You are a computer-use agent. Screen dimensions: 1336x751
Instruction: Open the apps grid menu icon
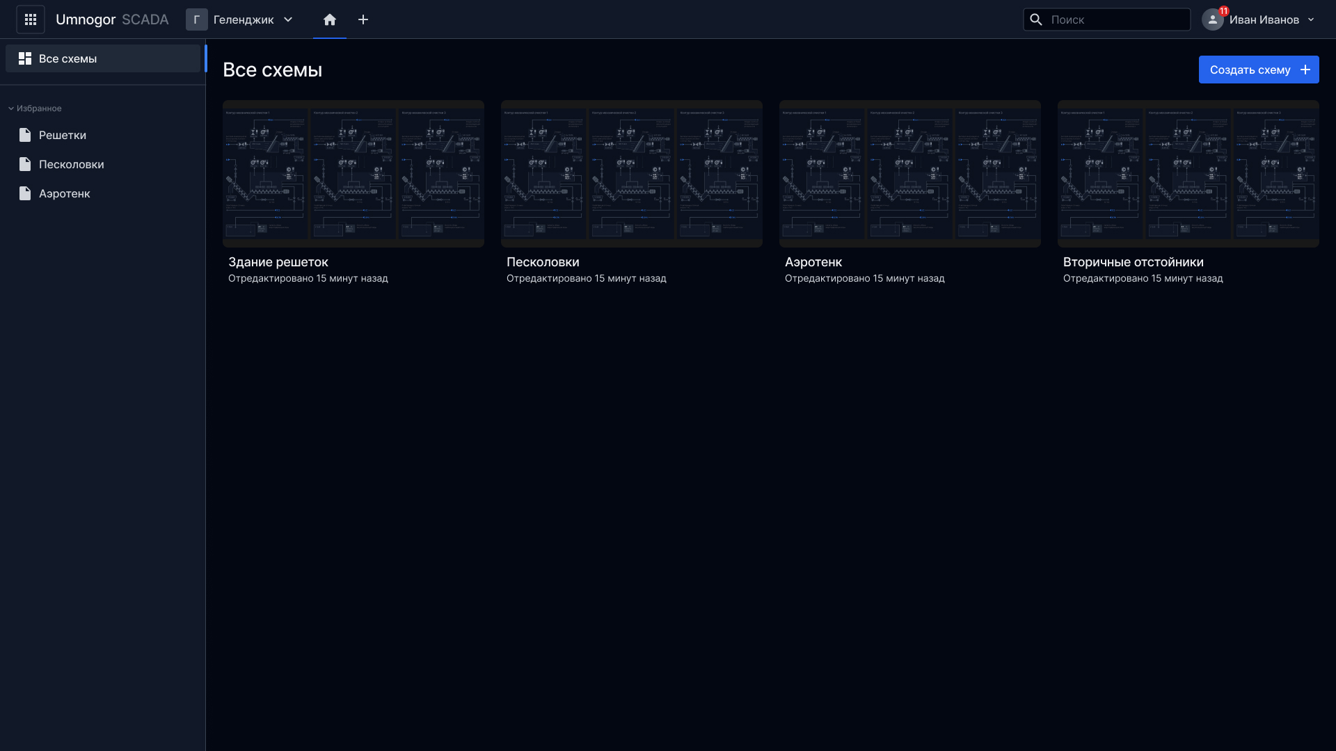pos(31,19)
